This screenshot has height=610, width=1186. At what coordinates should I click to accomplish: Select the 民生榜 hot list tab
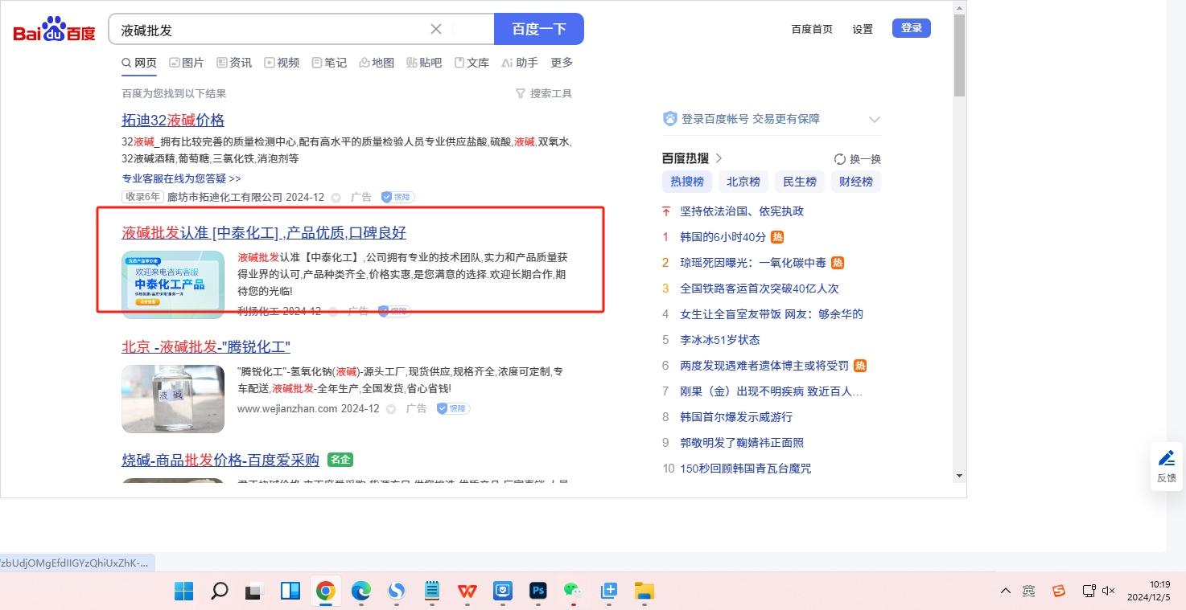(799, 182)
